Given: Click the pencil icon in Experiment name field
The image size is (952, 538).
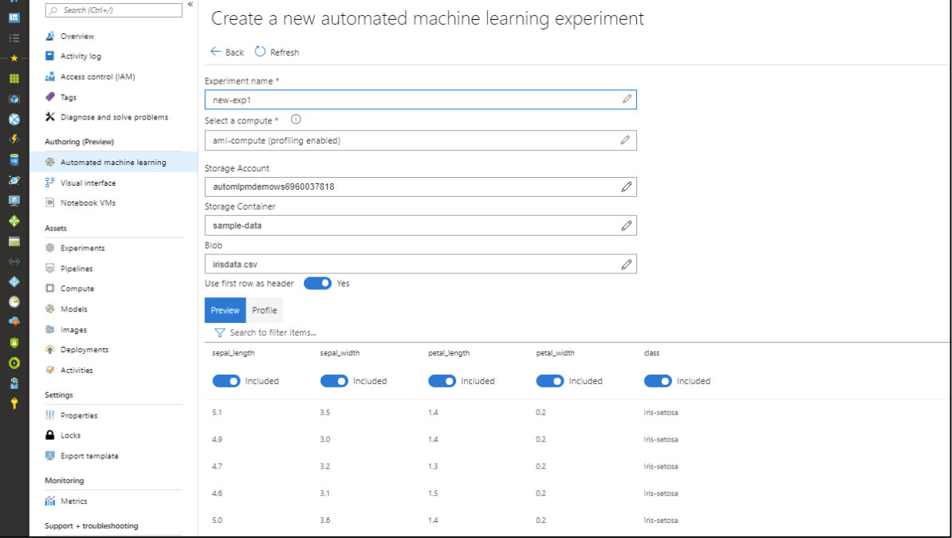Looking at the screenshot, I should tap(627, 100).
